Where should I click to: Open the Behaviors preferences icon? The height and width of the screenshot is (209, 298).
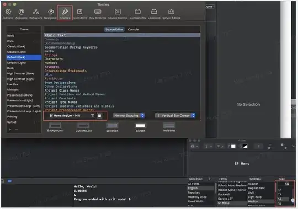[x=36, y=14]
